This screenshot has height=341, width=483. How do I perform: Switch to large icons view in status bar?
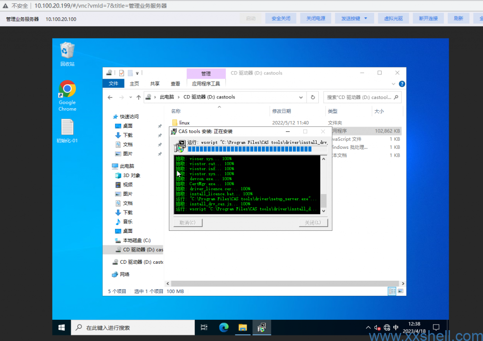(x=400, y=292)
